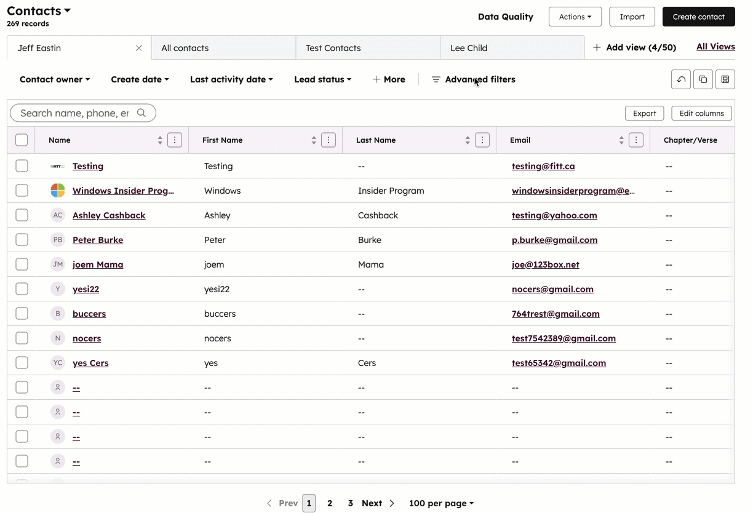Go to page 3
This screenshot has height=513, width=753.
(351, 503)
